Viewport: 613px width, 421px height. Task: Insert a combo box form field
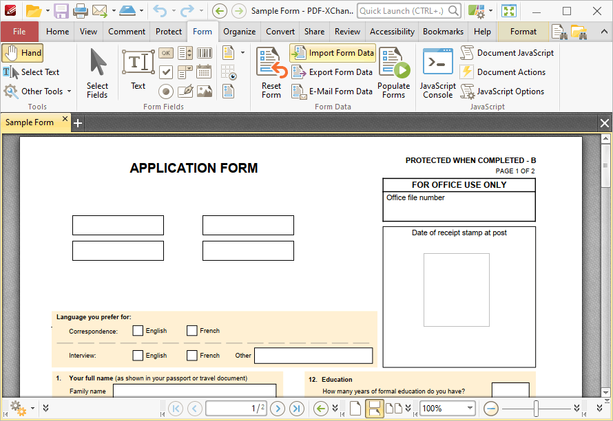185,72
